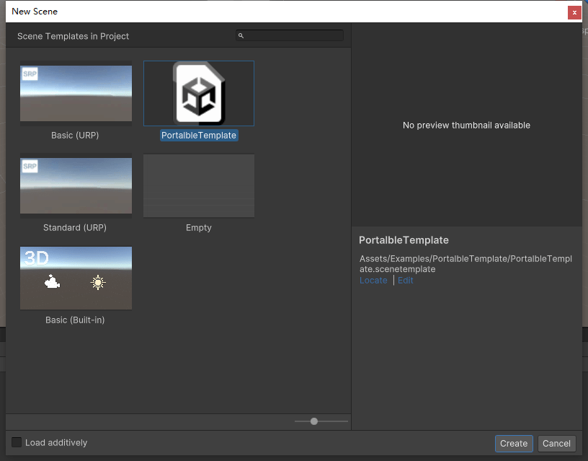Click the Create button

[x=514, y=444]
